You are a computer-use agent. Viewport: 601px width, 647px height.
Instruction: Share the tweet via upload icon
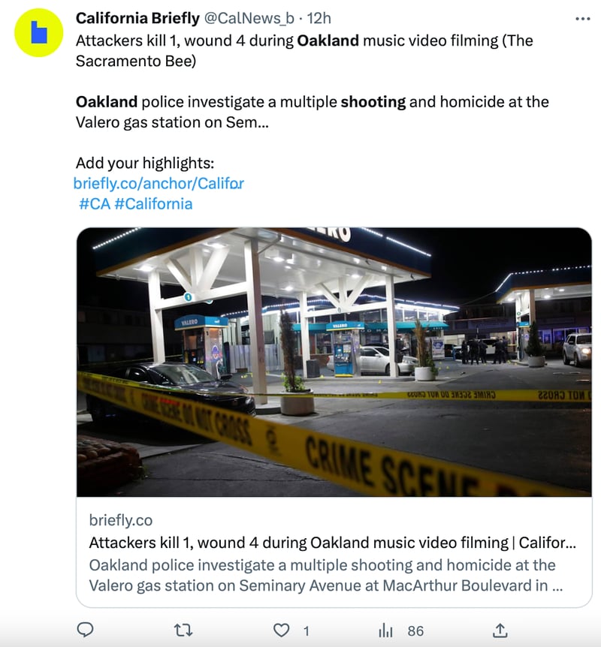click(x=500, y=630)
